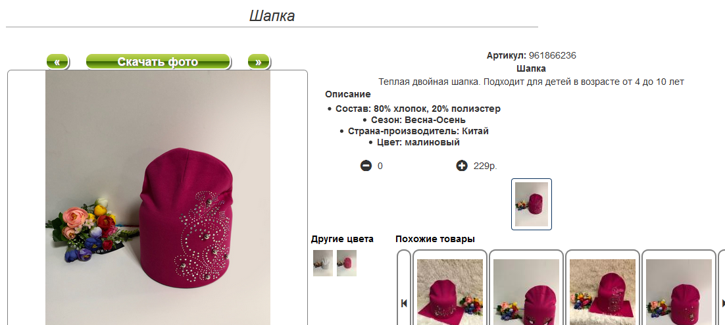Click the next photo » button

point(259,62)
